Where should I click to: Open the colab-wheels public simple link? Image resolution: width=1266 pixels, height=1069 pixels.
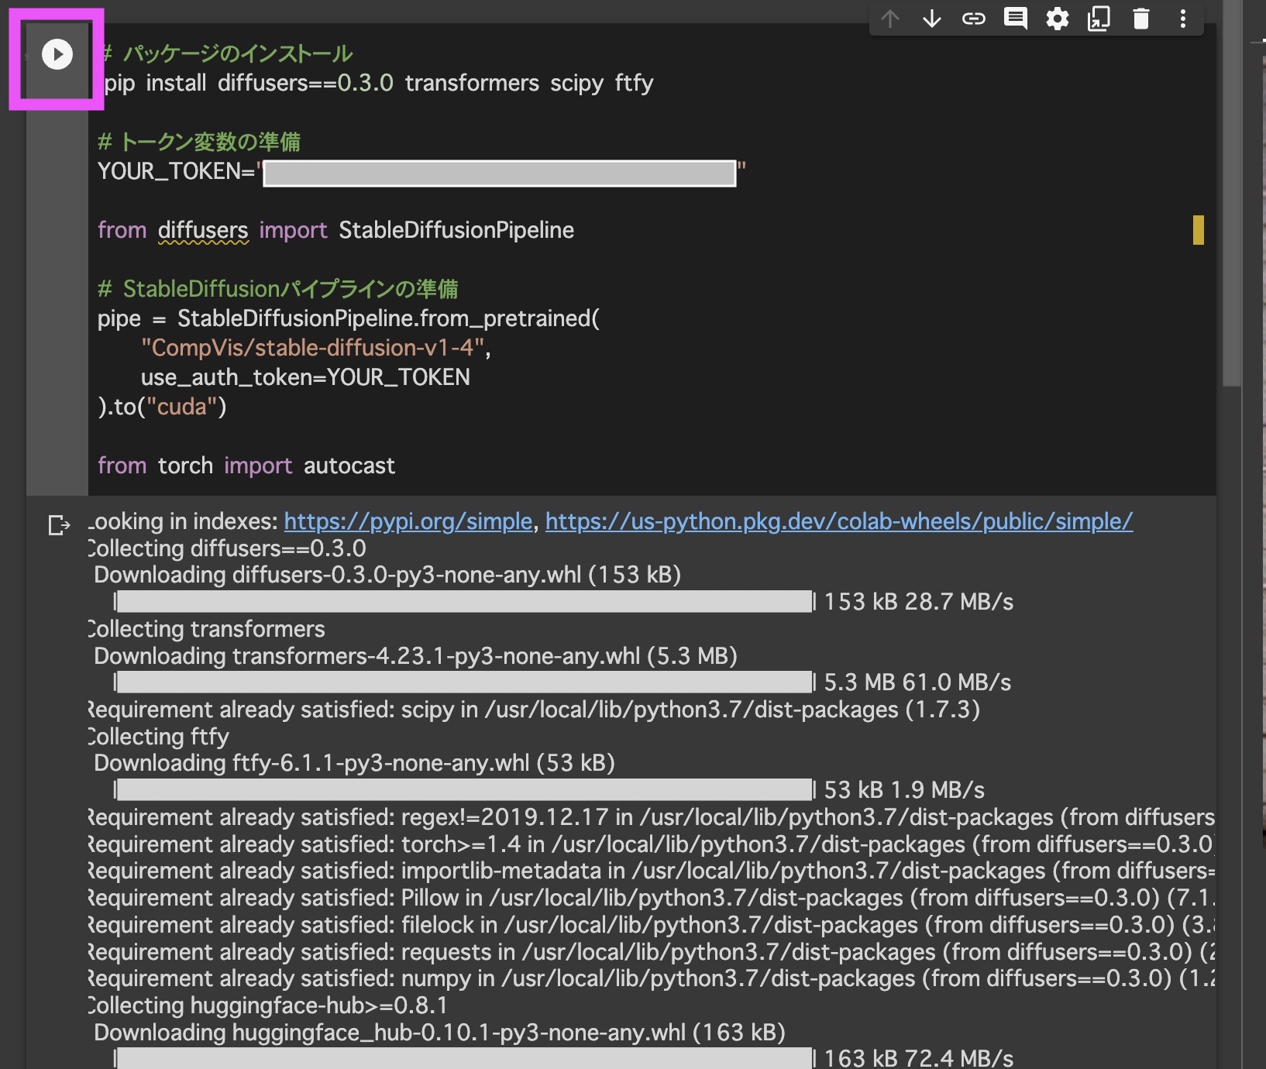tap(838, 521)
